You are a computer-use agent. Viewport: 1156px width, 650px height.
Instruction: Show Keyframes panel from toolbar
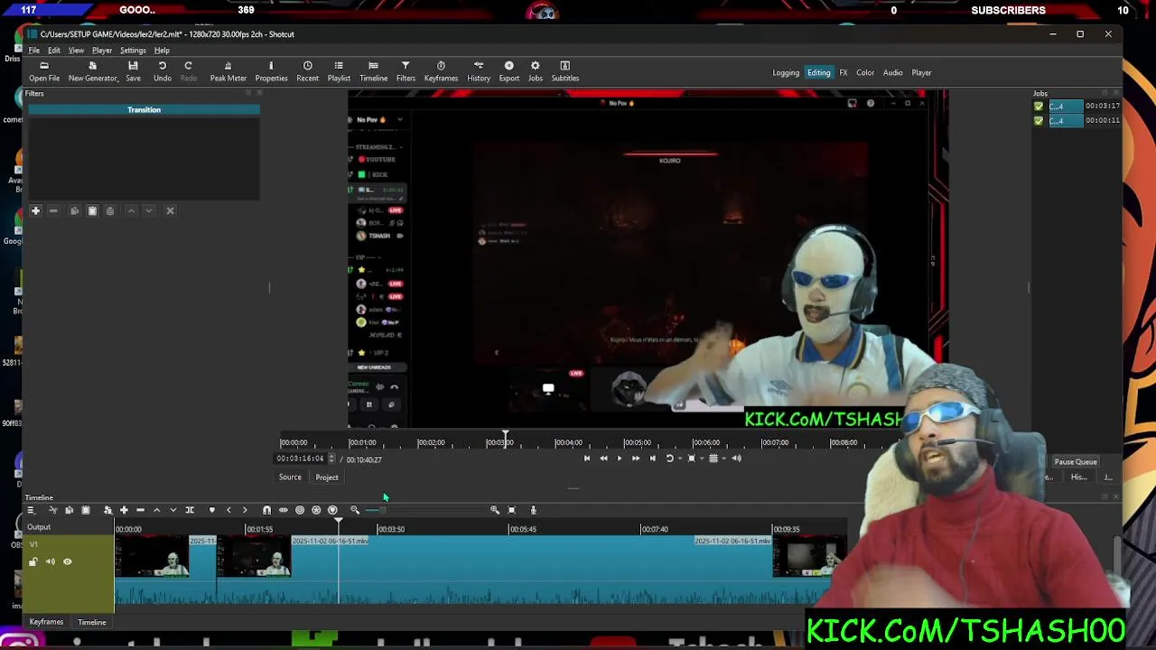click(x=441, y=71)
